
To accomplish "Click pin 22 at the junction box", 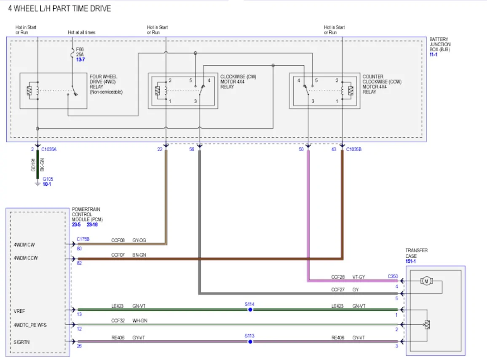I will [x=160, y=150].
